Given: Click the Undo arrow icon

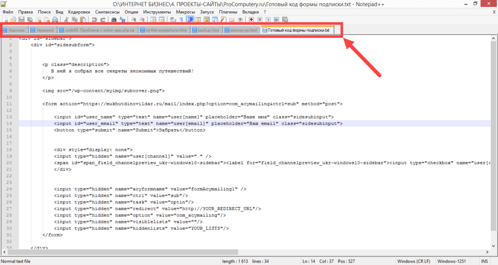Looking at the screenshot, I should (94, 20).
